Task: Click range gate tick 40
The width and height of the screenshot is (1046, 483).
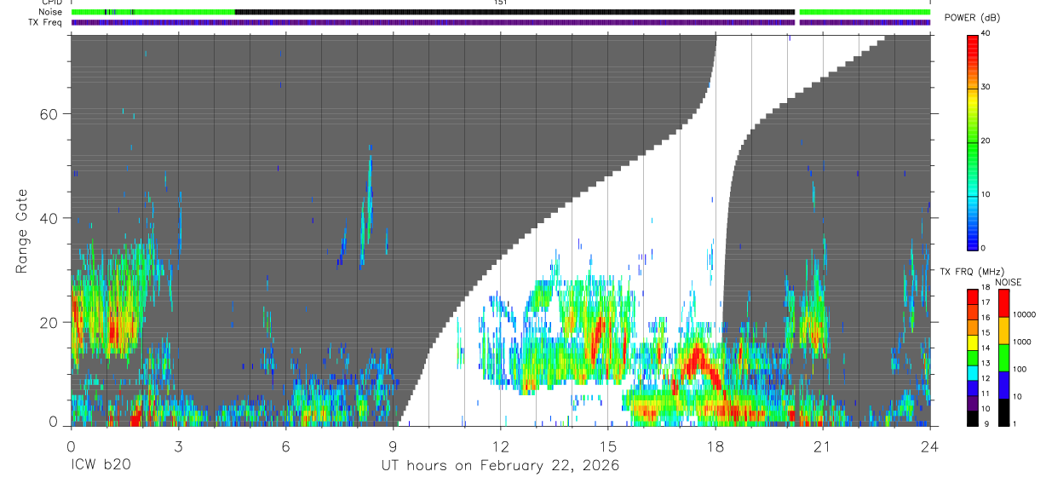Action: pos(49,218)
